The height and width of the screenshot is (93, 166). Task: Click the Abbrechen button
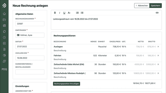coord(142,6)
